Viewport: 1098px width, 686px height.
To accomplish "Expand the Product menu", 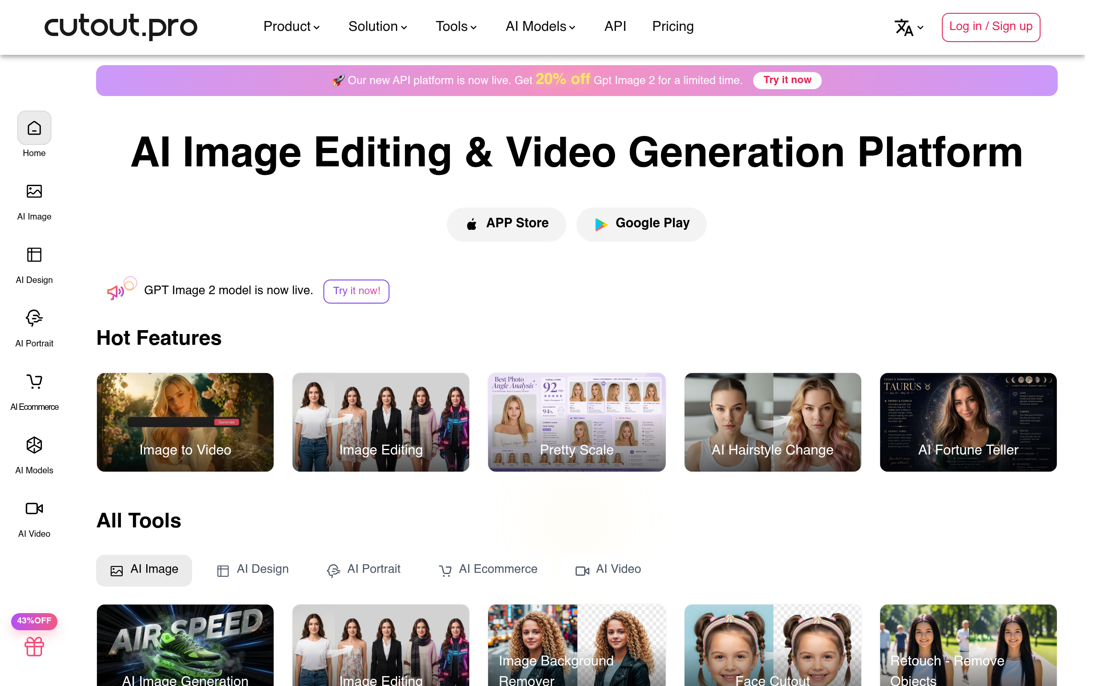I will [291, 27].
